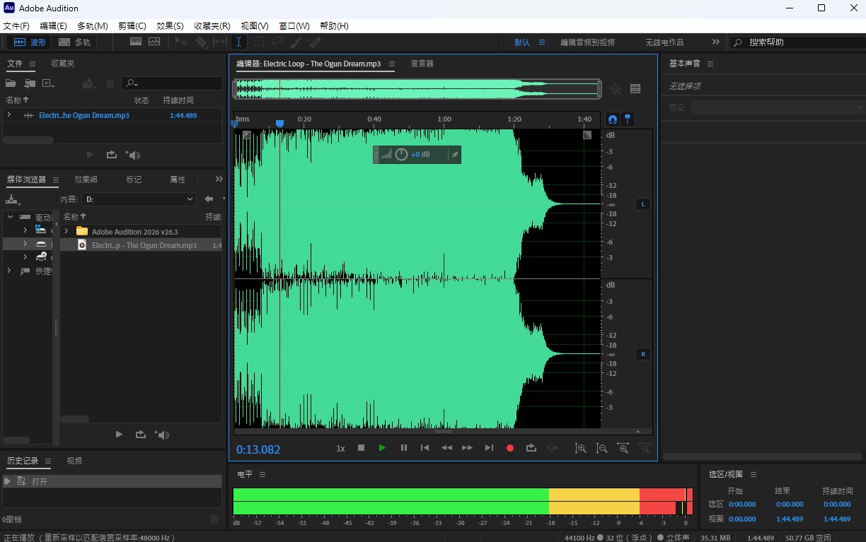Toggle loop playback
This screenshot has width=866, height=542.
pos(531,448)
